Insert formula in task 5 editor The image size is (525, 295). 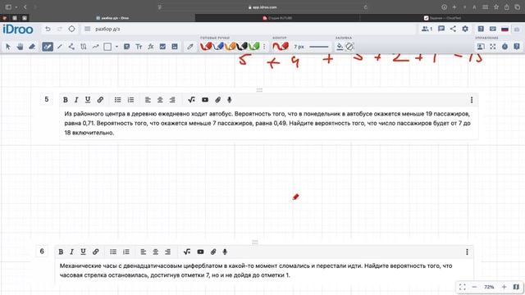(x=191, y=100)
